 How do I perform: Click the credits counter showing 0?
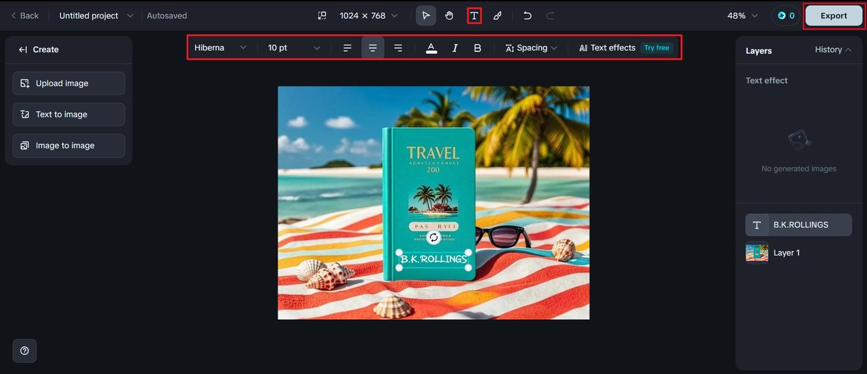coord(786,16)
